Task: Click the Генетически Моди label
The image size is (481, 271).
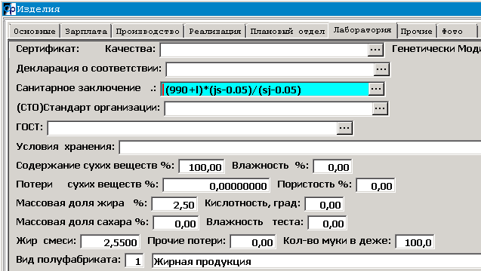Action: pyautogui.click(x=436, y=49)
